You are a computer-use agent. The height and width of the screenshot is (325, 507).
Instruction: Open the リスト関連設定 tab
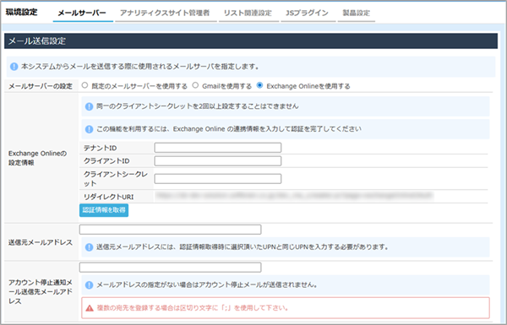coord(248,13)
